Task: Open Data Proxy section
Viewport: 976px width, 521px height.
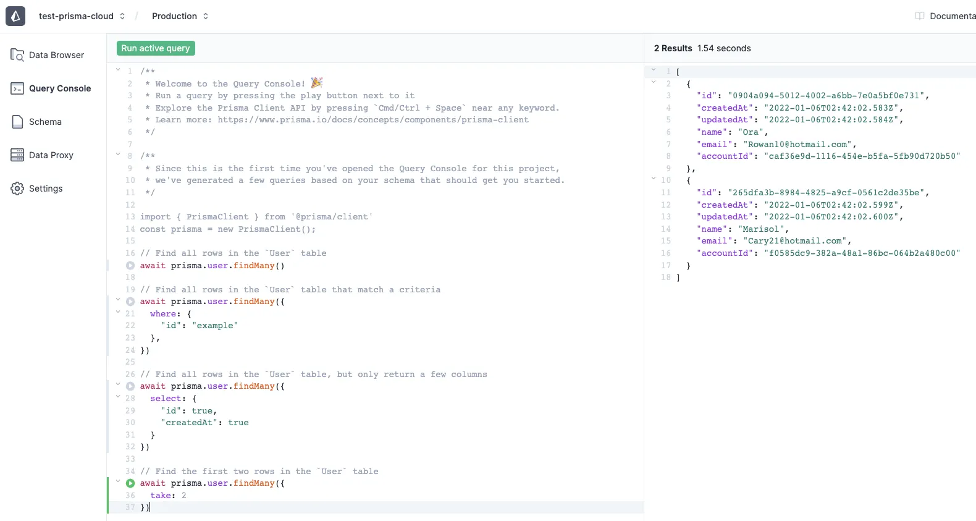Action: coord(51,155)
